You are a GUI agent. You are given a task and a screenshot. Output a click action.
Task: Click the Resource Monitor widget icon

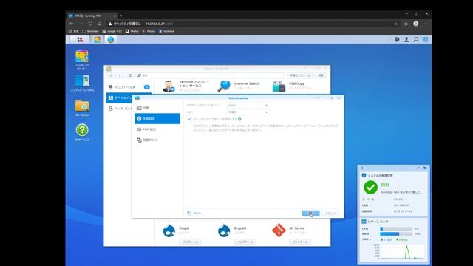tap(364, 222)
